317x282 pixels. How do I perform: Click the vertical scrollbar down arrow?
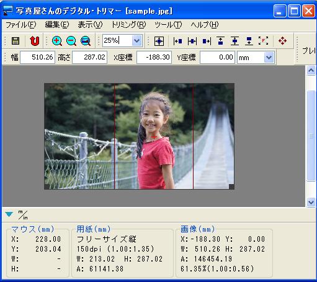point(311,202)
